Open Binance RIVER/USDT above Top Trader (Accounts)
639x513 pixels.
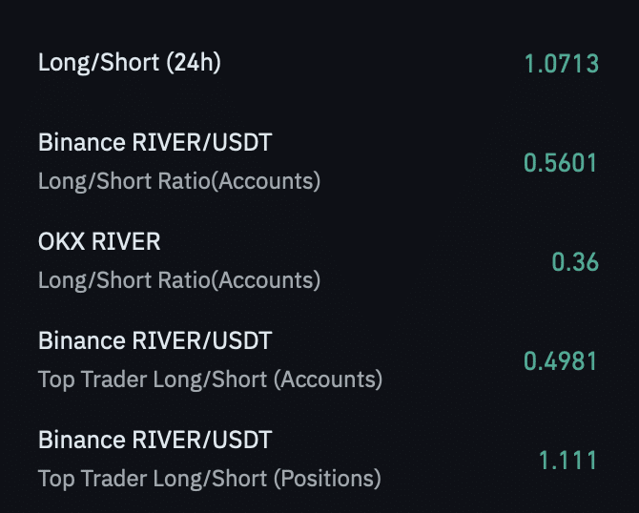point(155,341)
